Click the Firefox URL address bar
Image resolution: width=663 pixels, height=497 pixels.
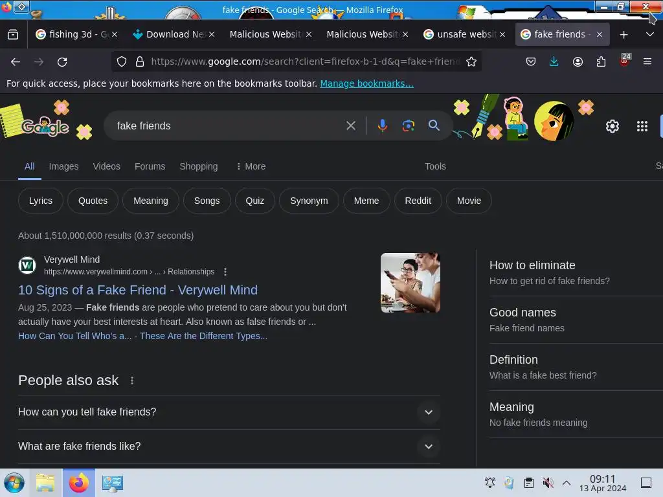304,61
